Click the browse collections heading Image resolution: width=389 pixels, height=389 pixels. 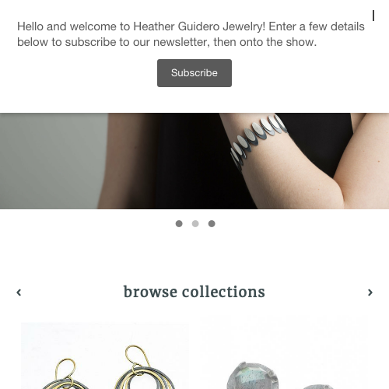194,292
